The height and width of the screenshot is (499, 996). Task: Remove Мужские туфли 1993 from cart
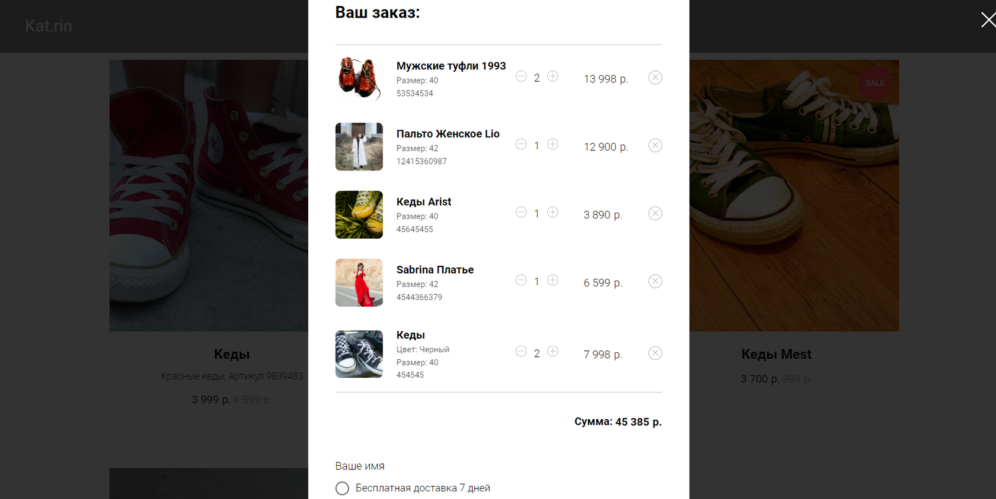click(x=655, y=78)
